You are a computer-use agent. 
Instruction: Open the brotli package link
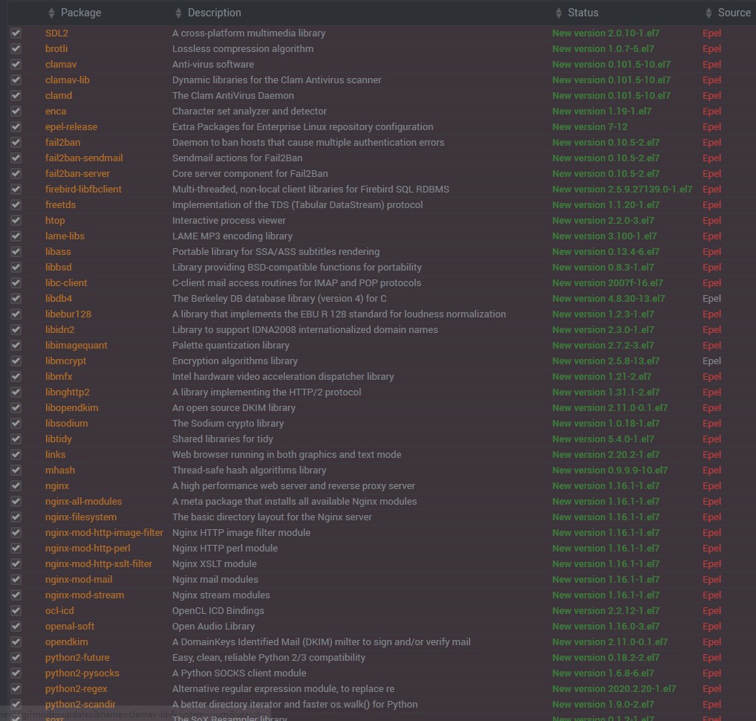[58, 49]
